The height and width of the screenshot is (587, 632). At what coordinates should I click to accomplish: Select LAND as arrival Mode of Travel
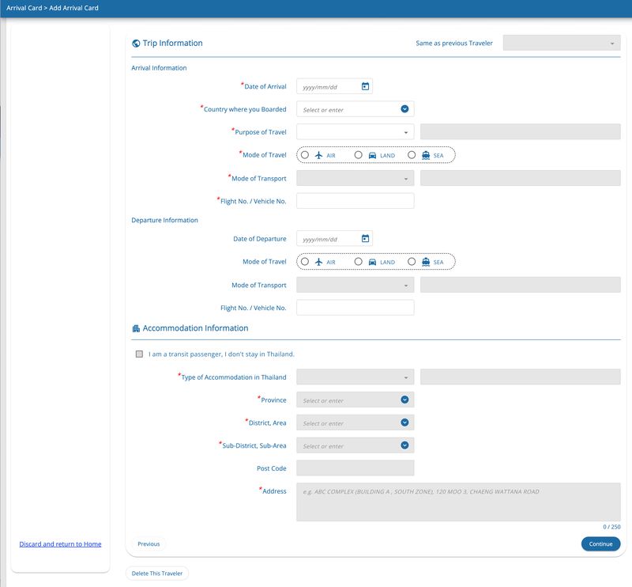[359, 155]
